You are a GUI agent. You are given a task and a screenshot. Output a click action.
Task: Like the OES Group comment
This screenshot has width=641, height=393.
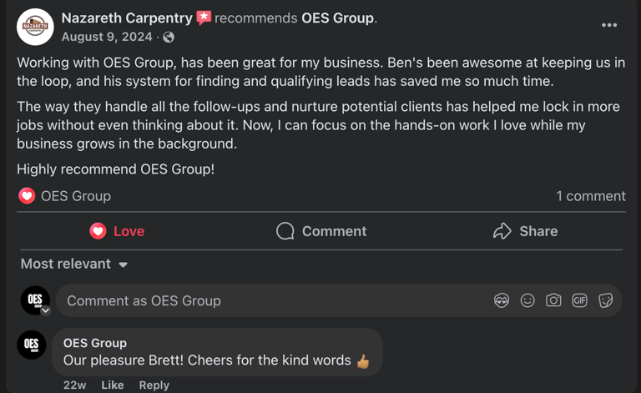(112, 385)
